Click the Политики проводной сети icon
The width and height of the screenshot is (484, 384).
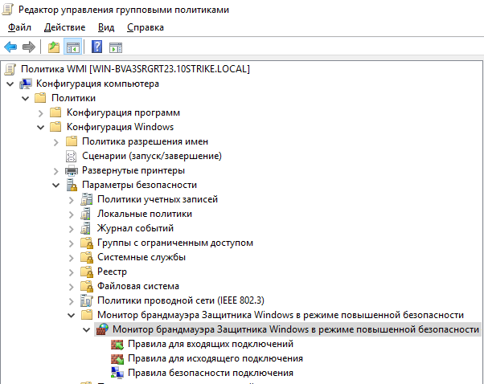pos(87,300)
